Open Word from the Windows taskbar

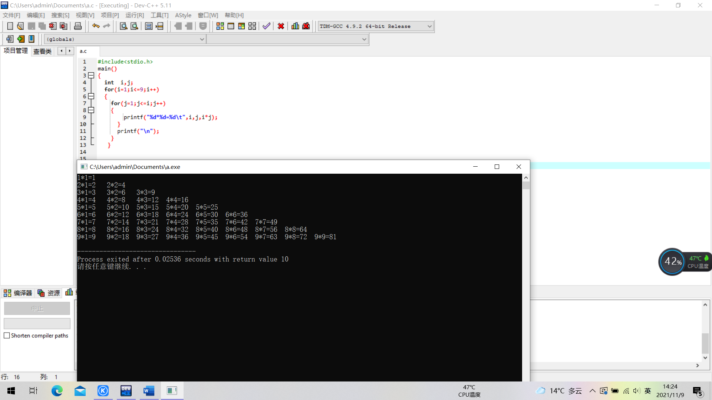click(x=149, y=391)
